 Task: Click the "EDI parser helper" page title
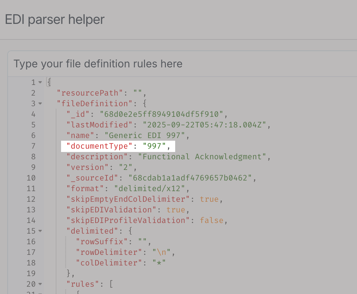point(55,20)
